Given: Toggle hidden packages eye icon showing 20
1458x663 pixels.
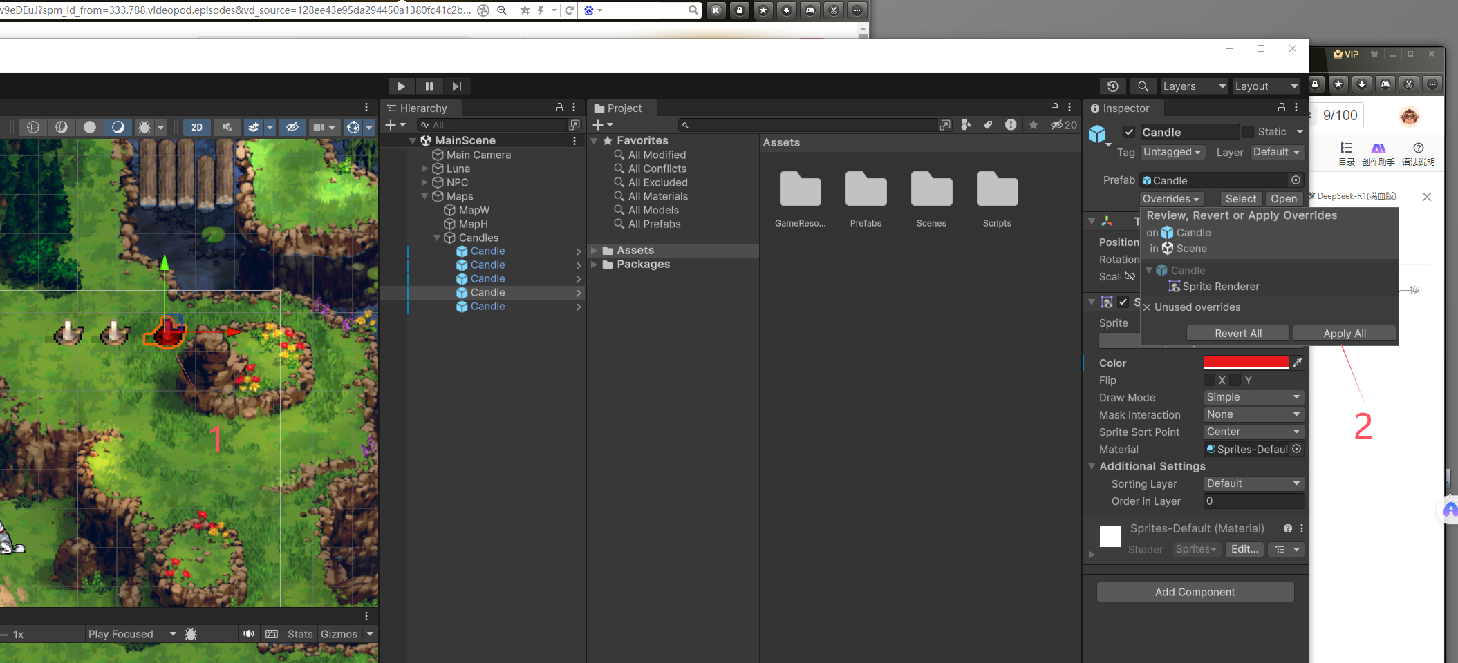Looking at the screenshot, I should (1064, 125).
